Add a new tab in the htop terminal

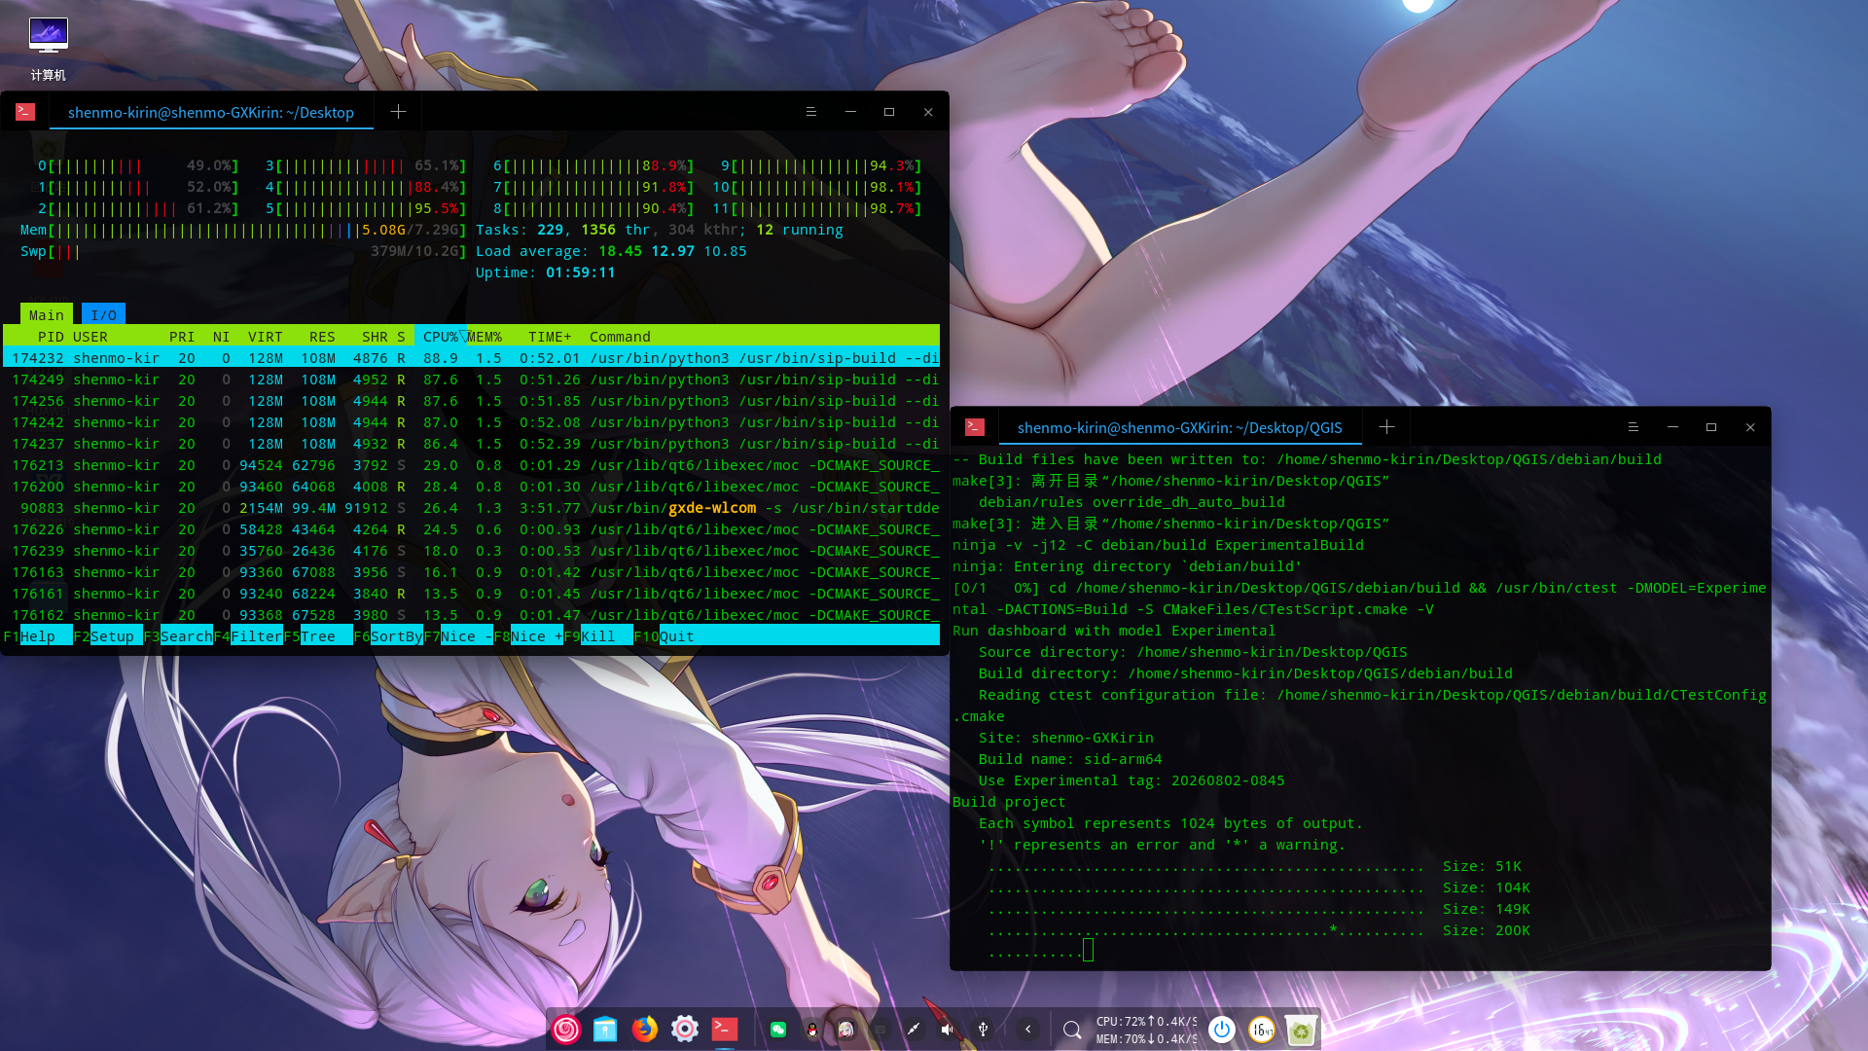[398, 112]
